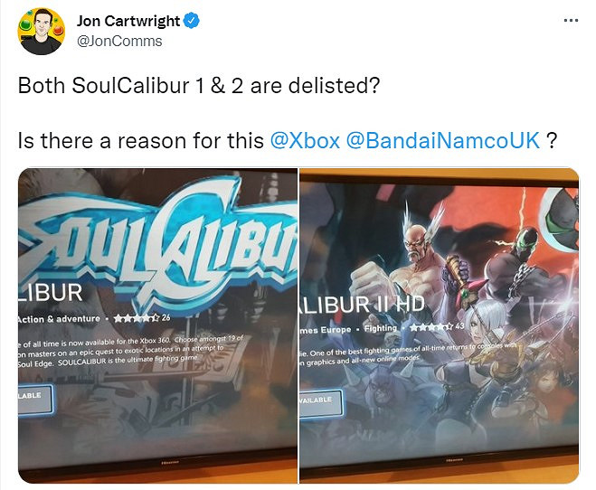Click the tweet text about delisted SoulCalibur
Image resolution: width=596 pixels, height=490 pixels.
pos(199,86)
